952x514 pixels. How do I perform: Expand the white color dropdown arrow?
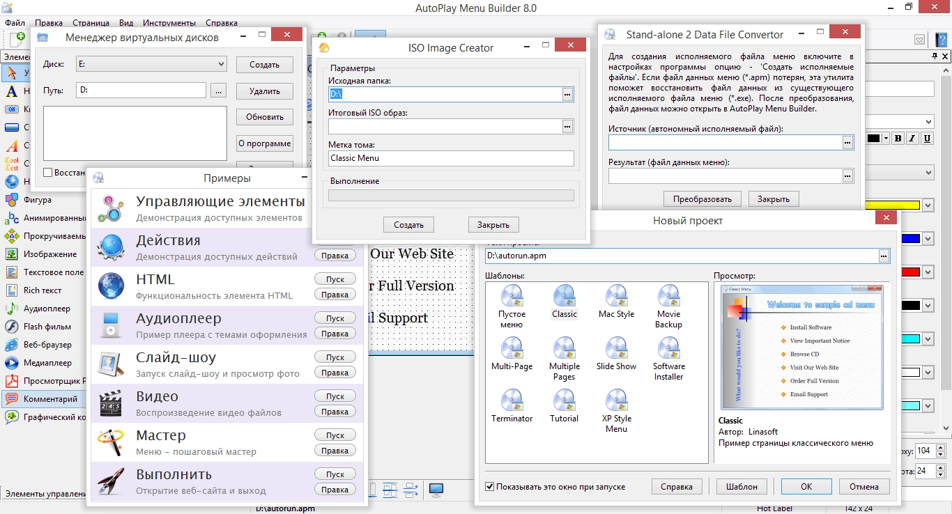point(928,372)
